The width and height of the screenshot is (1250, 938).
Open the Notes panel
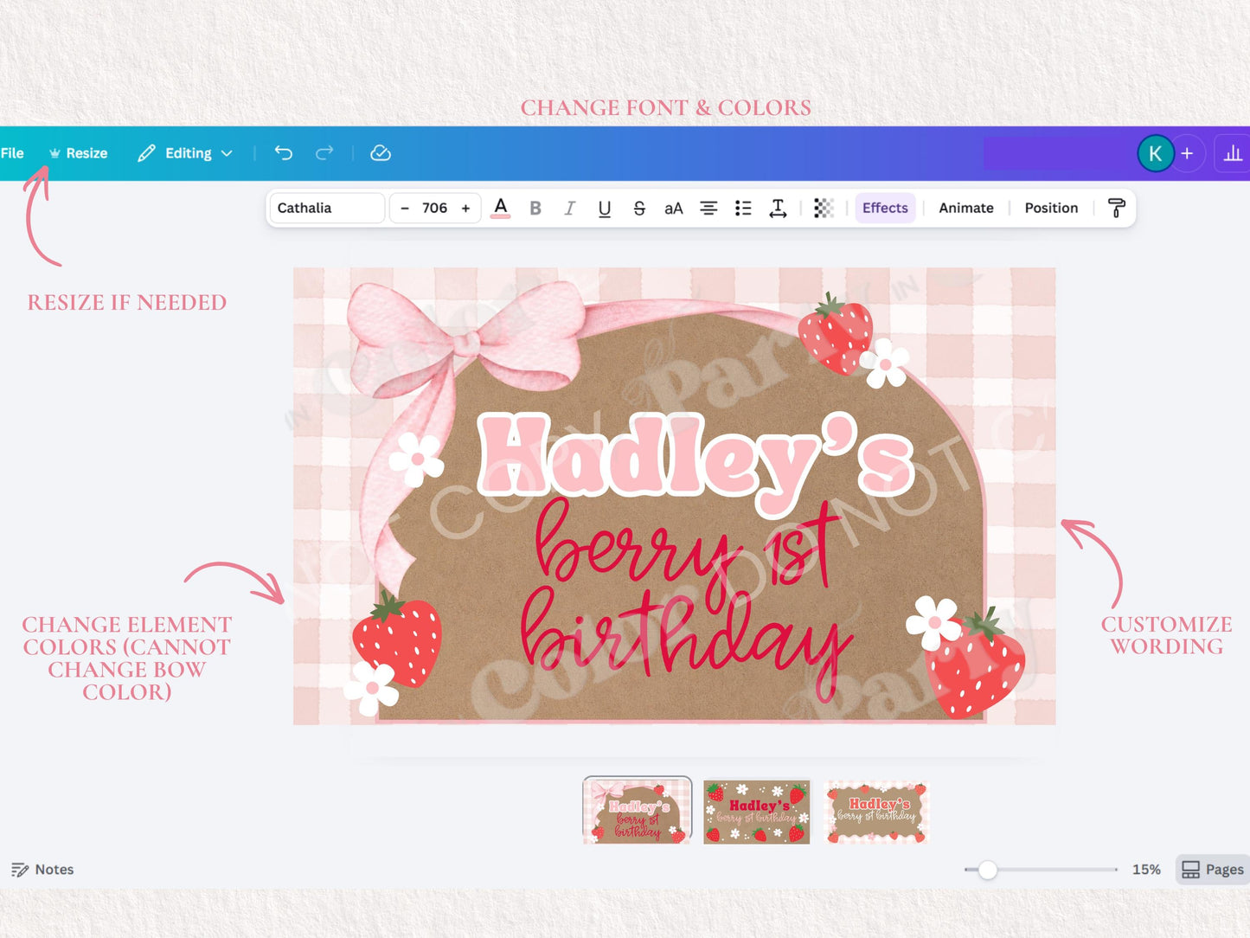(42, 870)
